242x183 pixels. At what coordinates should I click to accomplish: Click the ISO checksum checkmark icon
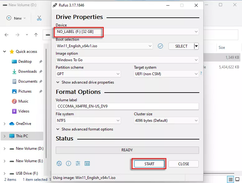click(x=160, y=46)
